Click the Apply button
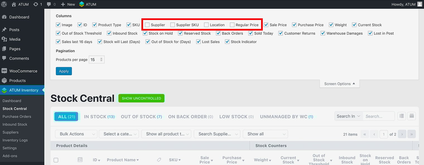Screen dimensions: 424x165 (64, 71)
